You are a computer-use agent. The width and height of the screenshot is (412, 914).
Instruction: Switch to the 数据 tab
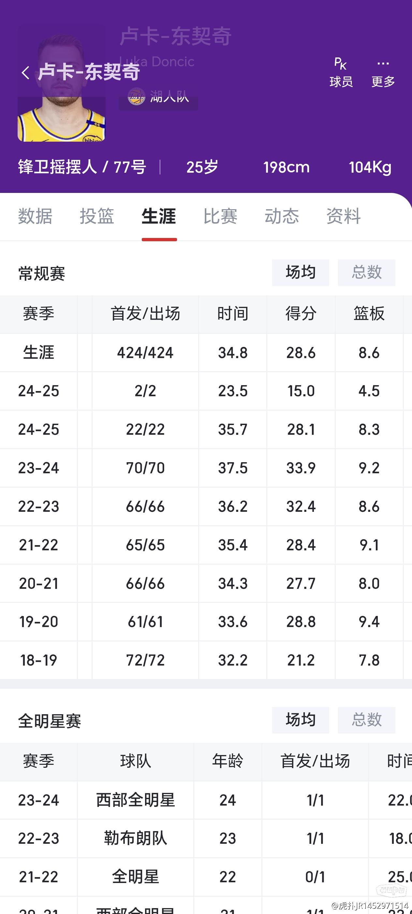click(35, 216)
